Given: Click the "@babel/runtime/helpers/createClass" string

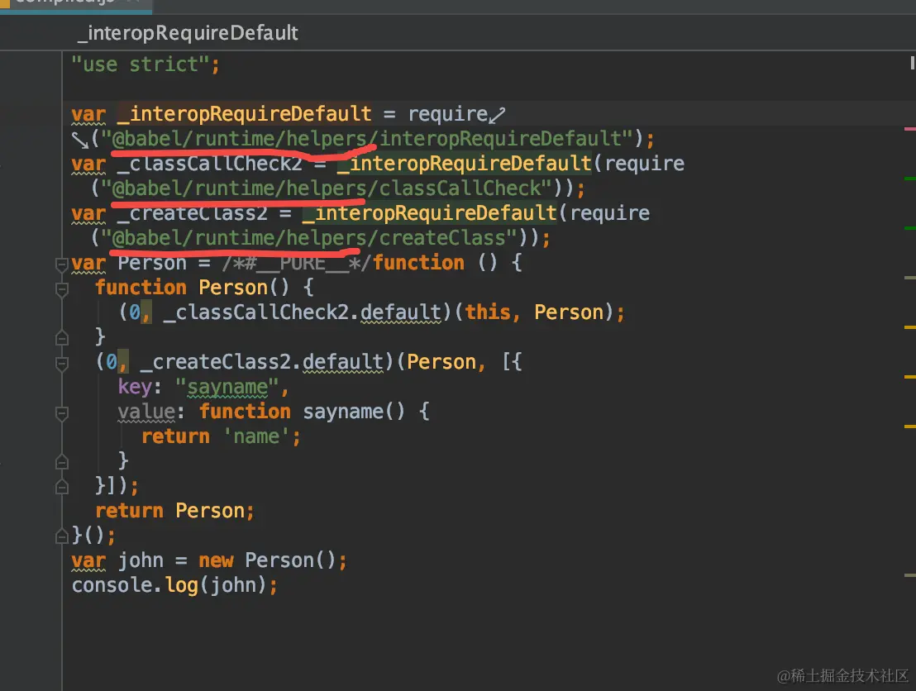Looking at the screenshot, I should click(x=308, y=238).
